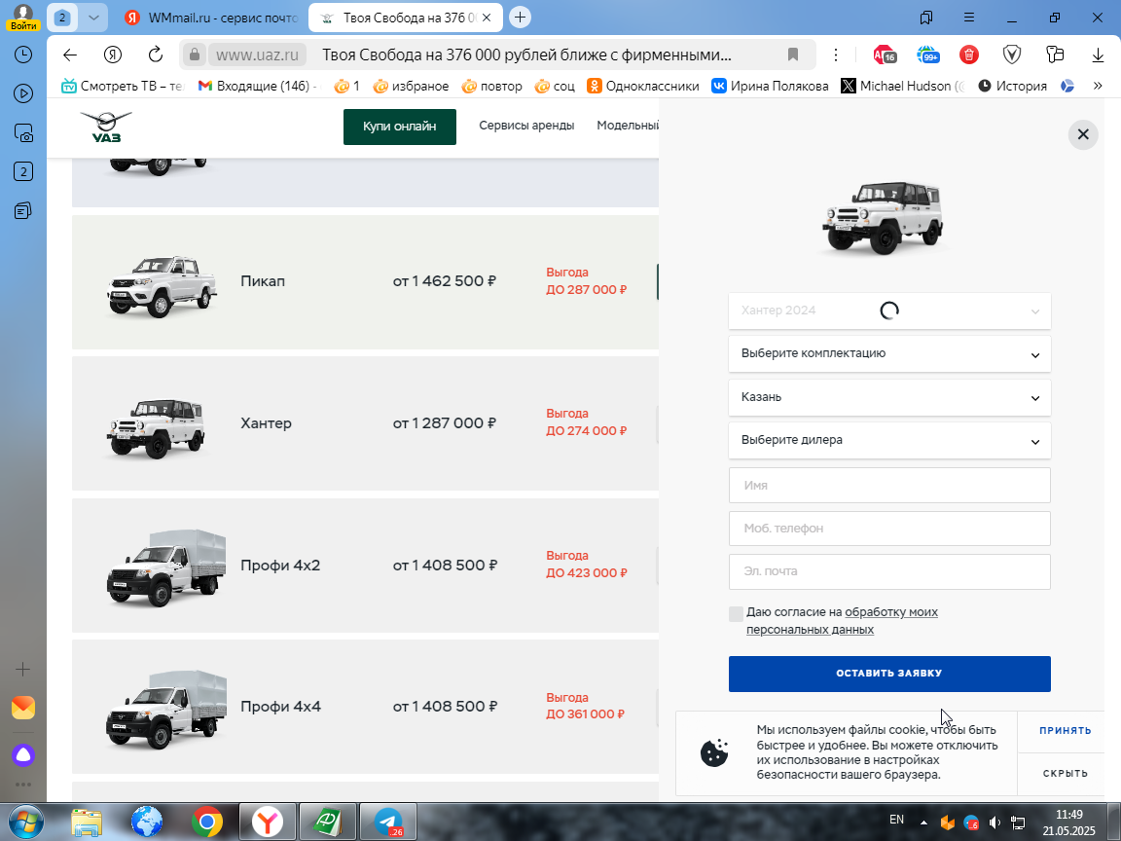
Task: Select the Профи 4x2 truck thumbnail
Action: pyautogui.click(x=165, y=568)
